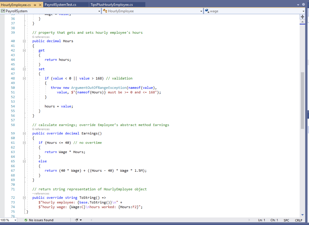
Task: Click the vertical scrollbar thumb
Action: click(302, 101)
